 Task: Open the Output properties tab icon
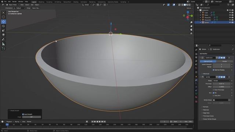(196, 58)
